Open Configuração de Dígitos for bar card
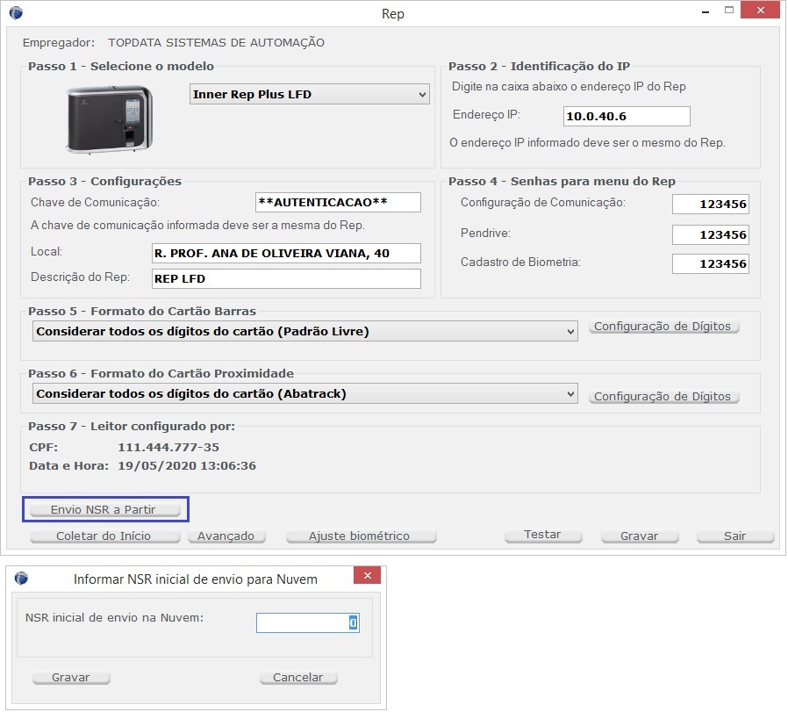Screen dimensions: 788x712 point(663,327)
